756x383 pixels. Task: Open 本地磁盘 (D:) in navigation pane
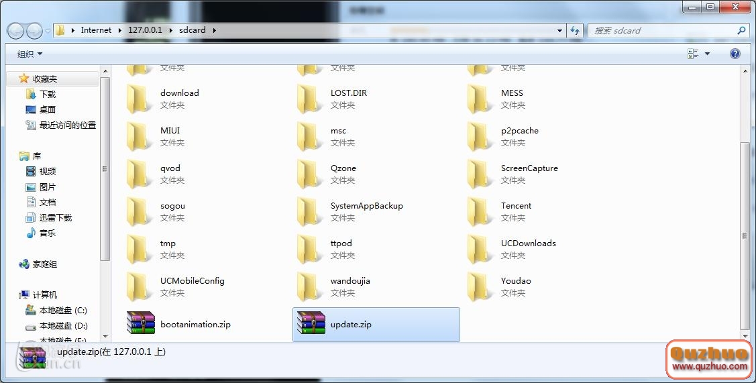click(x=63, y=325)
